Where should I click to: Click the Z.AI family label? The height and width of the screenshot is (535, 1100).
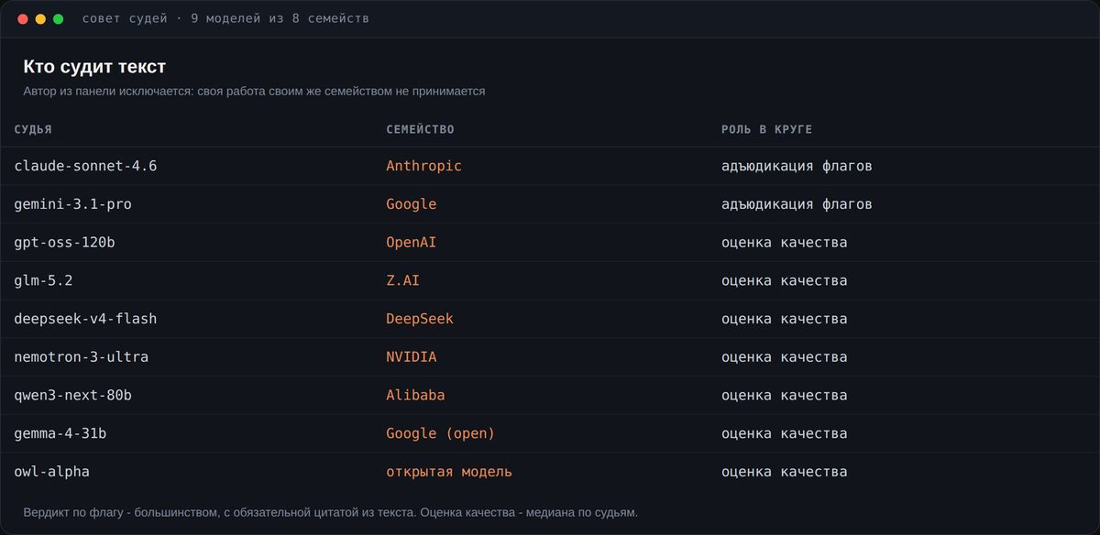click(x=402, y=280)
